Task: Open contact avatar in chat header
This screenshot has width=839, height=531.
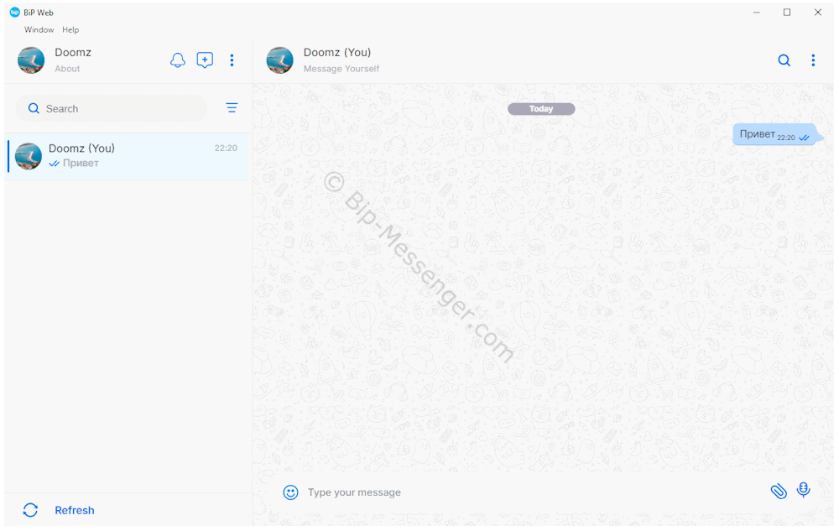Action: point(280,60)
